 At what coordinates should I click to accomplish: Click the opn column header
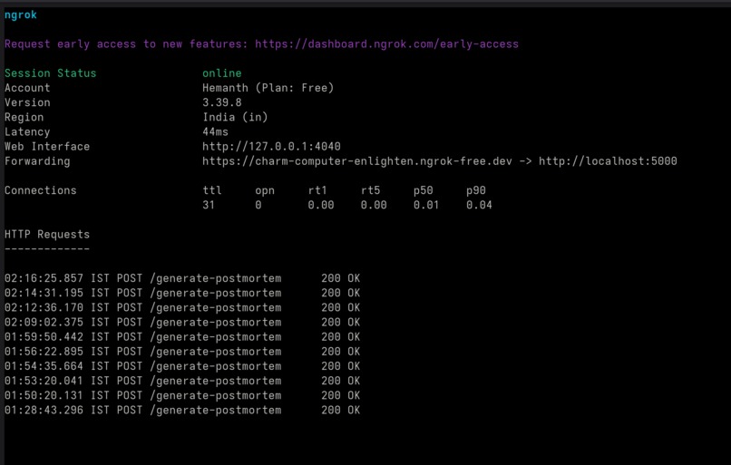point(265,190)
